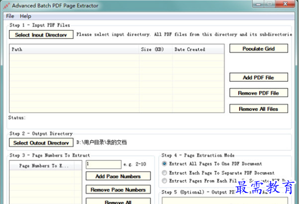The height and width of the screenshot is (204, 299).
Task: Click the Size (KB) column header
Action: point(156,49)
